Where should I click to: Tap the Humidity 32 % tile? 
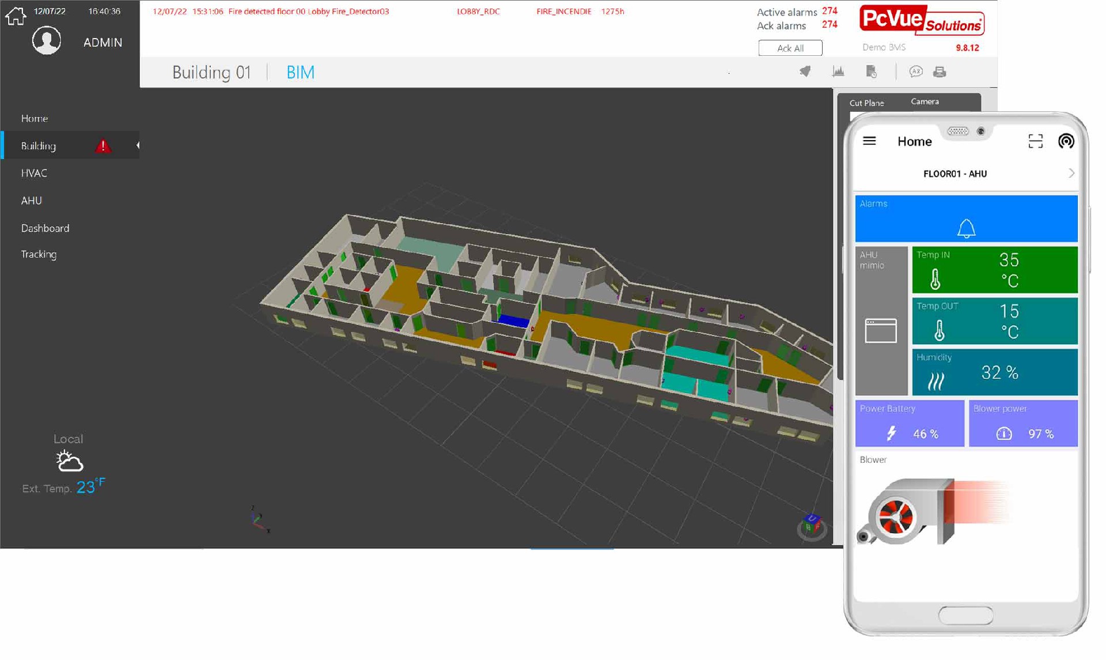tap(994, 372)
